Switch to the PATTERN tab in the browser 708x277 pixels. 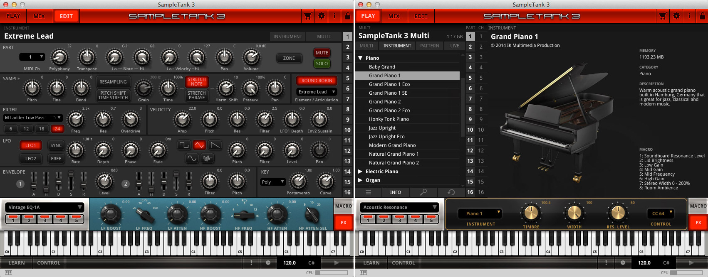click(x=429, y=46)
